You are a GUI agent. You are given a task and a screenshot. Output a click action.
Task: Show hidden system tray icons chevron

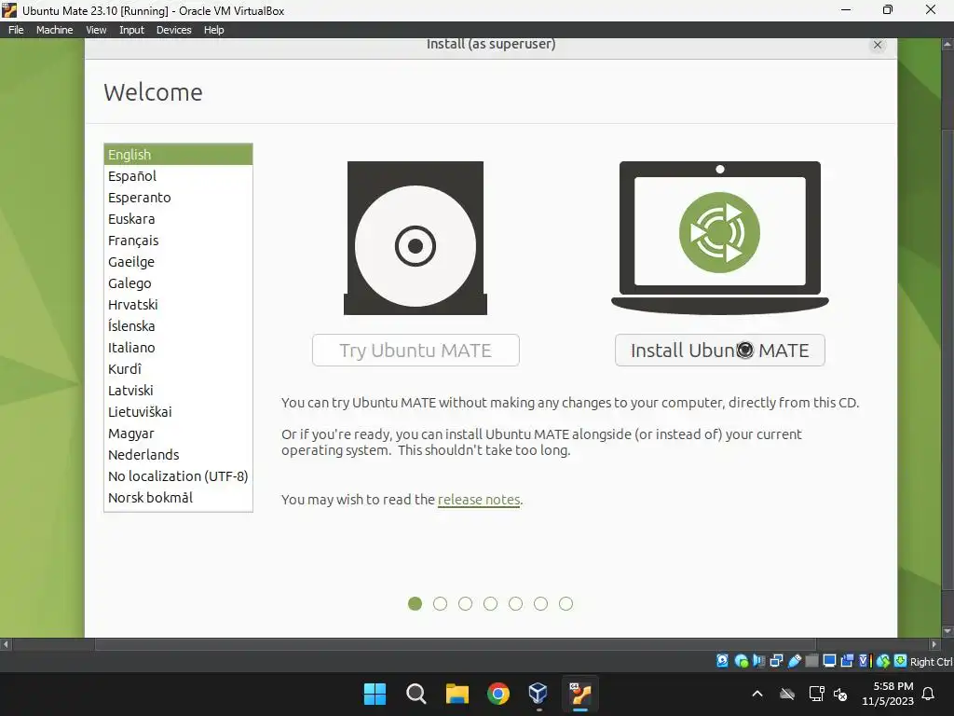pyautogui.click(x=757, y=694)
